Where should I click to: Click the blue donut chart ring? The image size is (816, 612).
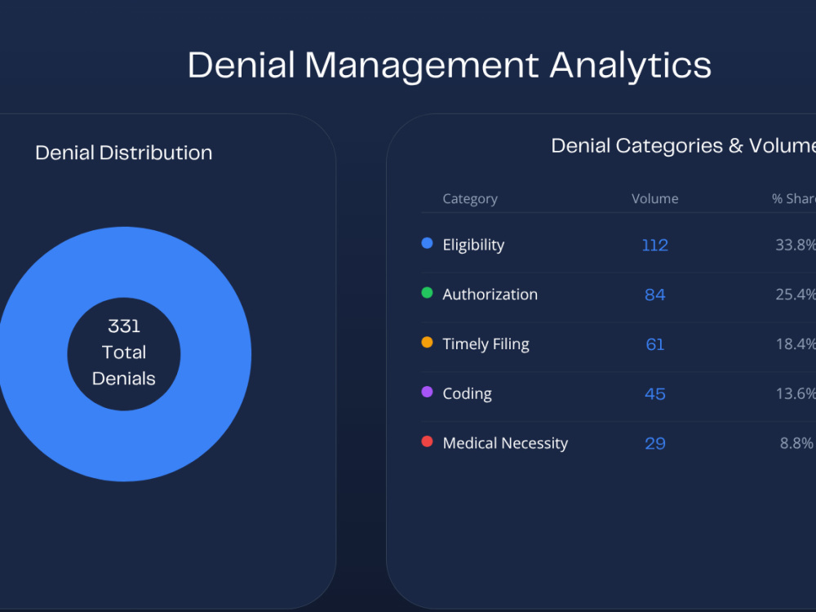[215, 354]
